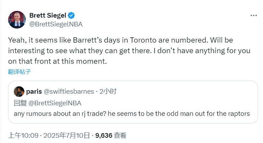The image size is (263, 143).
Task: Open the paris display name in quoted tweet
Action: pos(34,92)
